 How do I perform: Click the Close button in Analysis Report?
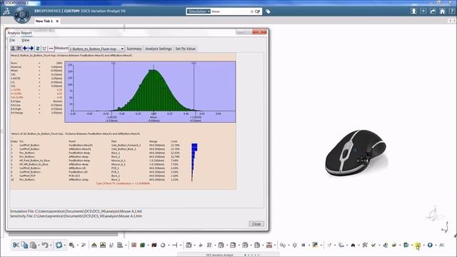pos(256,223)
